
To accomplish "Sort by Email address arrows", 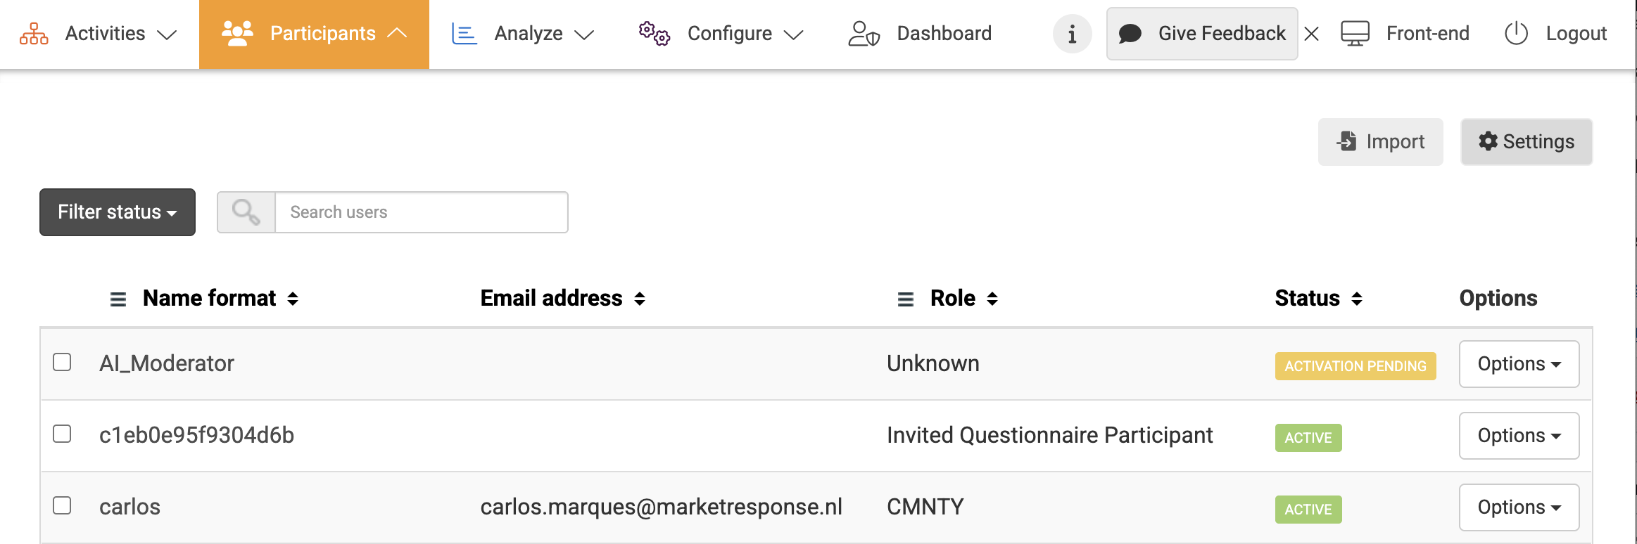I will 640,299.
